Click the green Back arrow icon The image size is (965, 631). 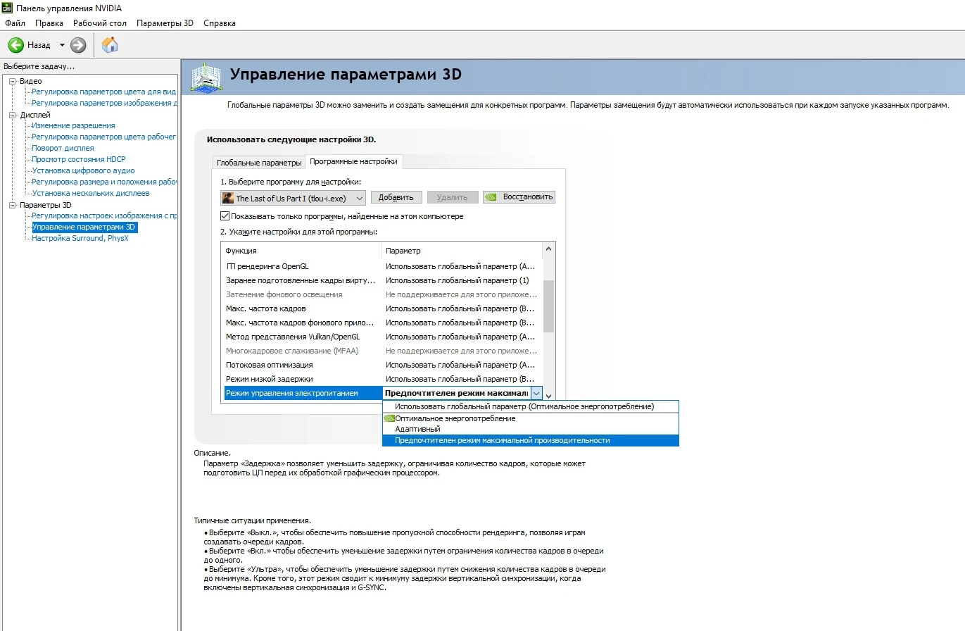click(x=15, y=45)
